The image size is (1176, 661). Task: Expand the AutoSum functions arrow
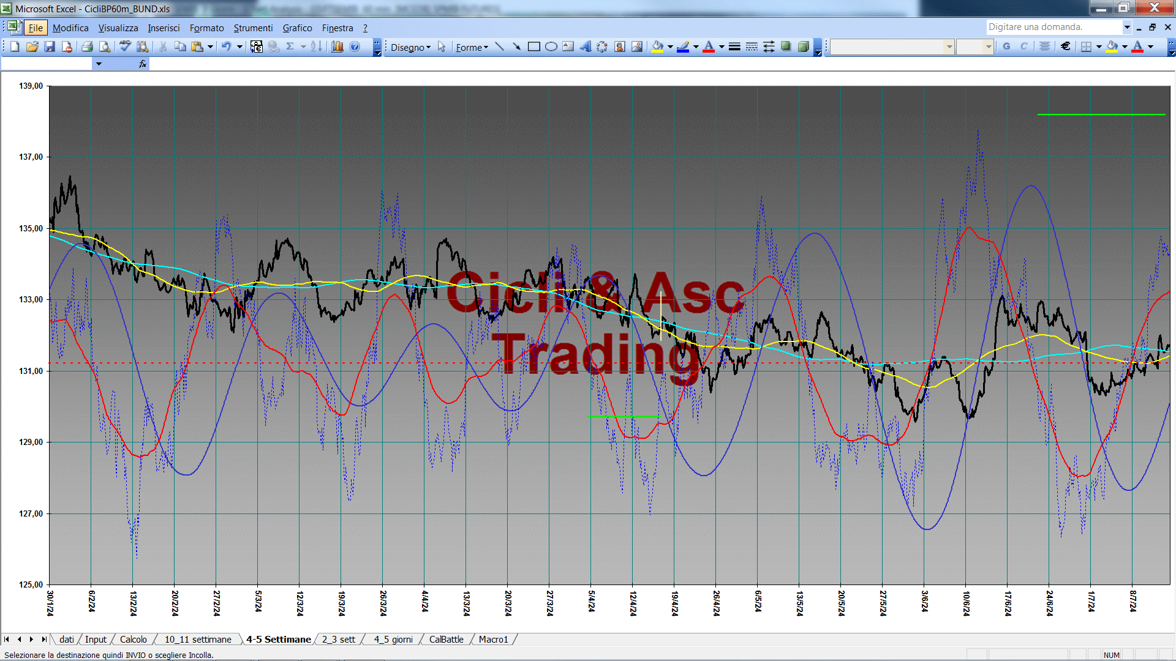click(303, 47)
